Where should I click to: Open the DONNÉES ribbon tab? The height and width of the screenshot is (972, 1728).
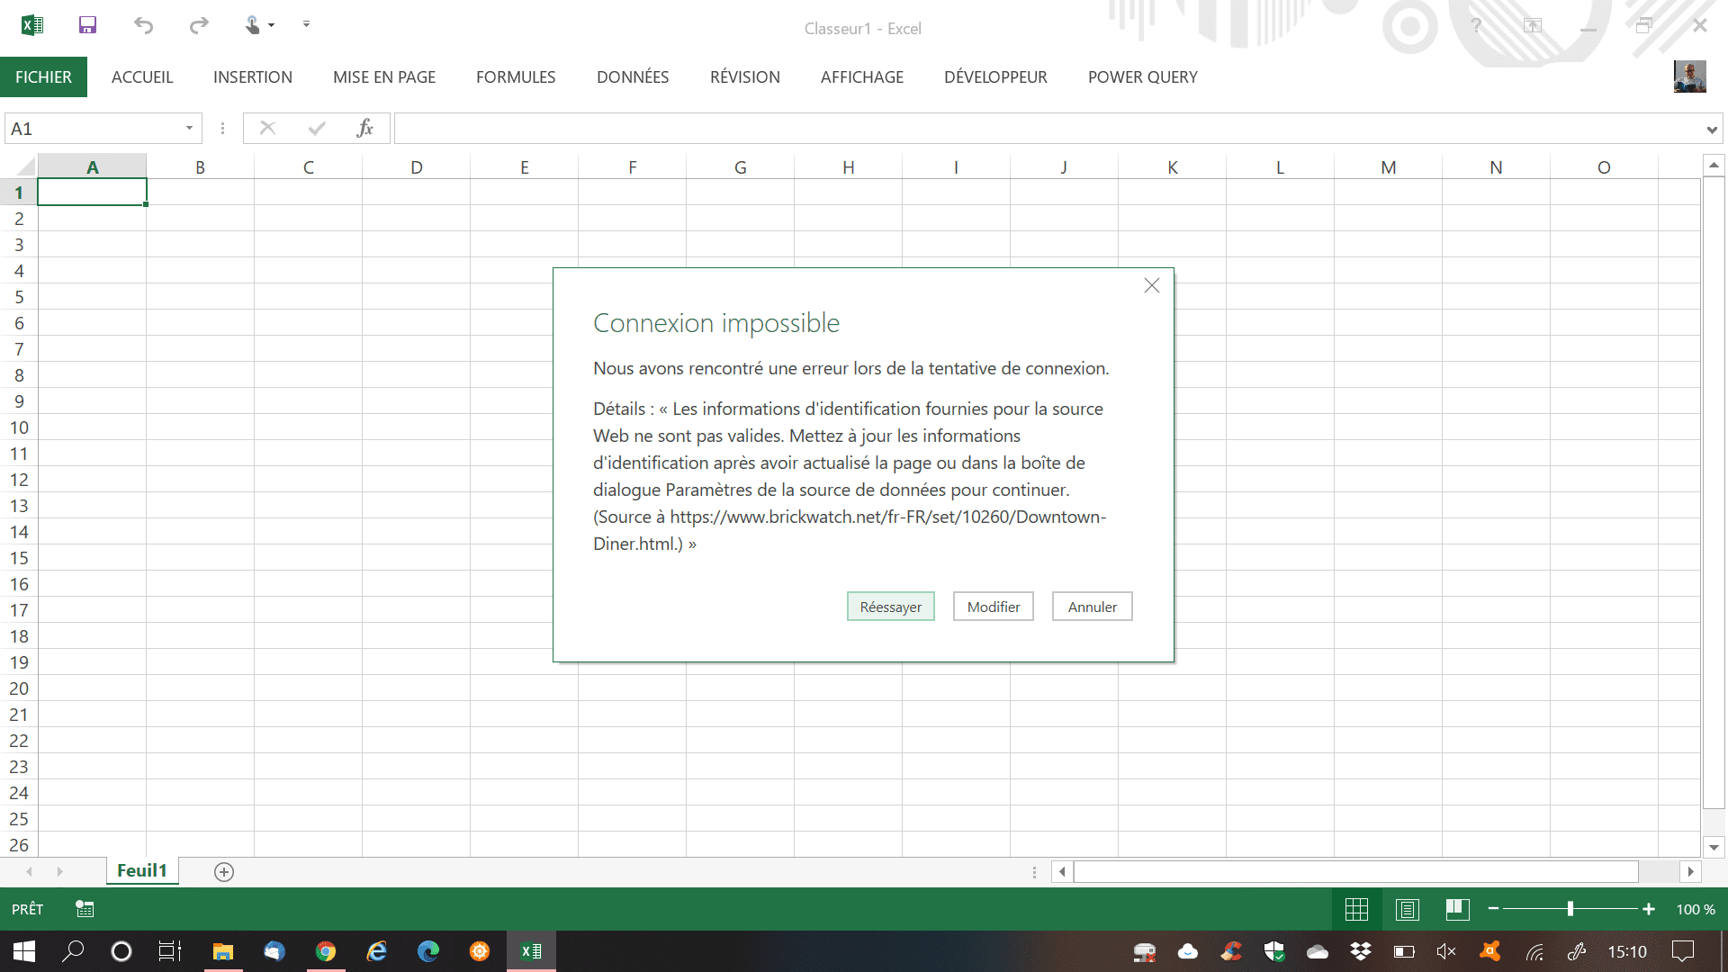click(632, 77)
